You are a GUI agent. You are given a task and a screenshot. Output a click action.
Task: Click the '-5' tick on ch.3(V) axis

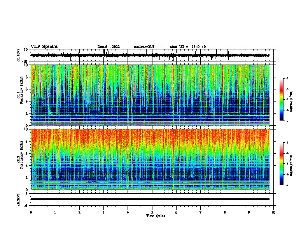pos(26,206)
